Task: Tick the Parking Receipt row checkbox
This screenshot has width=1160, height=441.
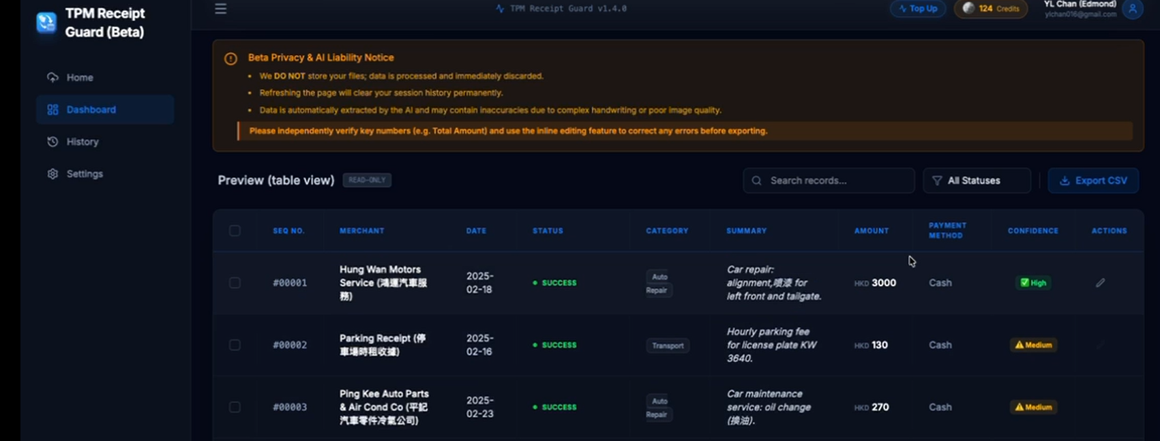Action: (x=235, y=345)
